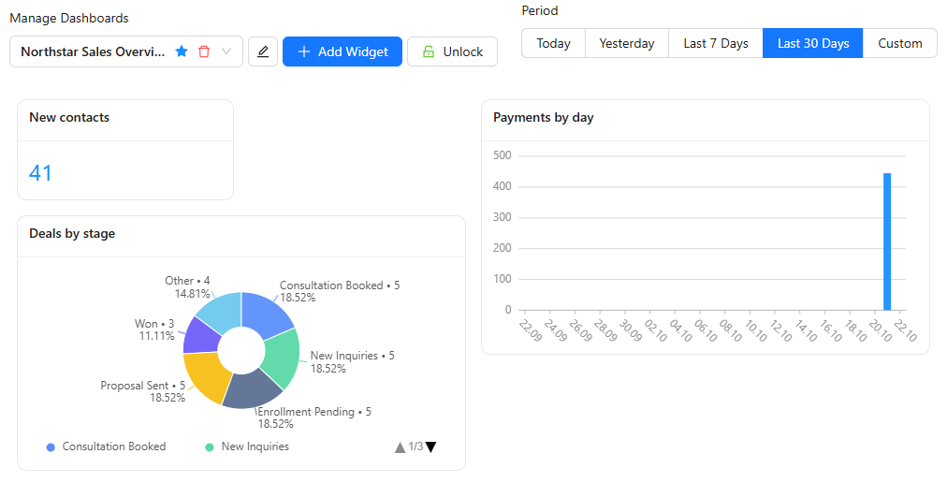This screenshot has width=947, height=483.
Task: Open the Northstar Sales Overview dashboard selector
Action: tap(126, 51)
